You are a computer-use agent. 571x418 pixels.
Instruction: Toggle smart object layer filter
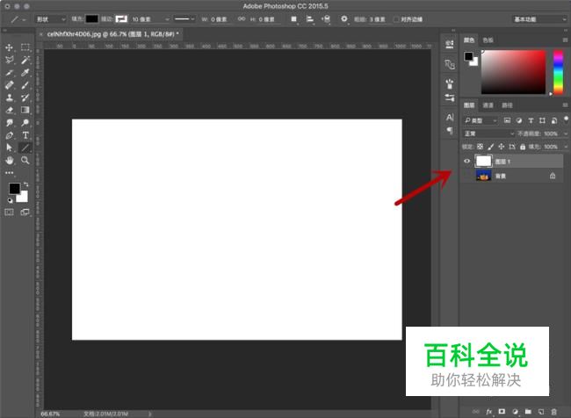(554, 120)
